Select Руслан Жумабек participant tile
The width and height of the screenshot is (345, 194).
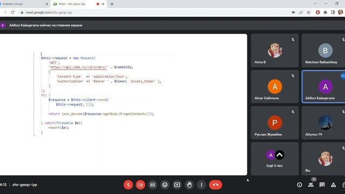click(275, 123)
